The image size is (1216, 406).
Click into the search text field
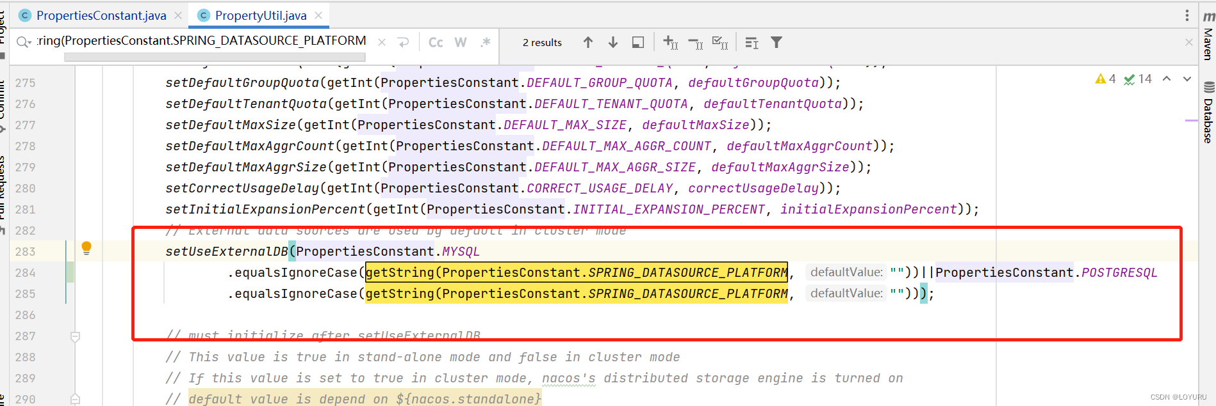[202, 41]
